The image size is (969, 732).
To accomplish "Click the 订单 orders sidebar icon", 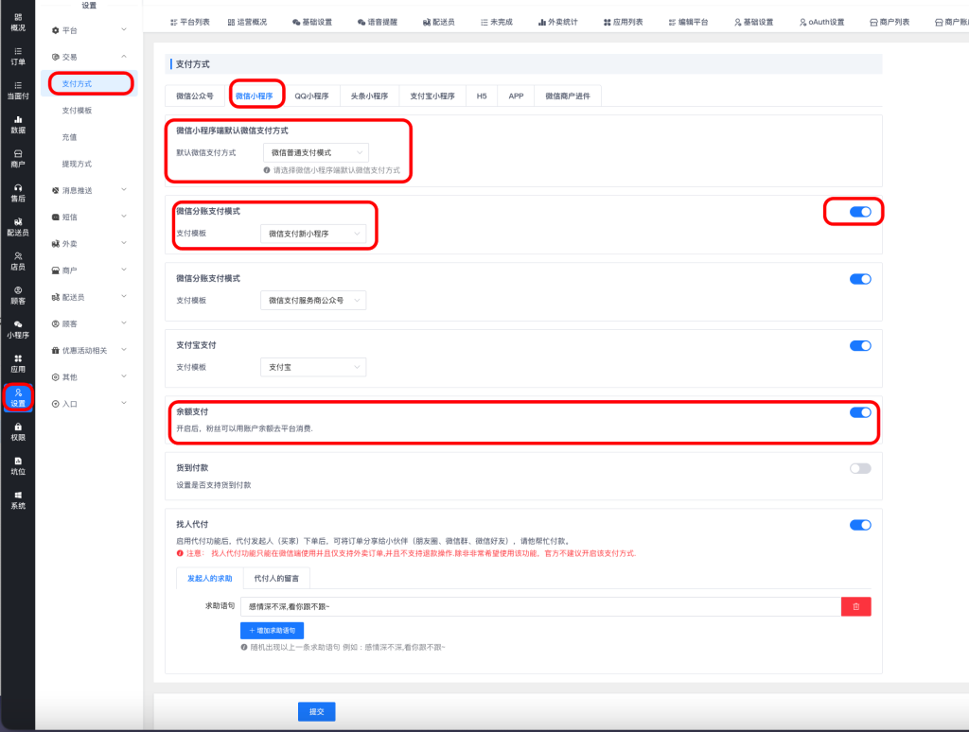I will coord(18,56).
